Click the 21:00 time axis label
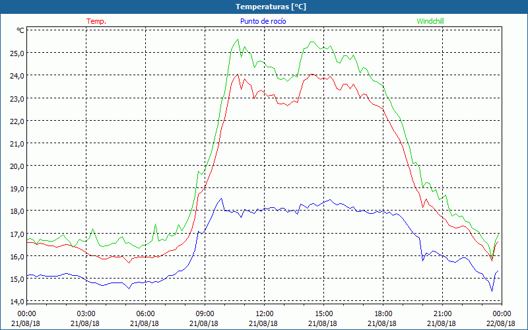The image size is (528, 330). pyautogui.click(x=442, y=314)
